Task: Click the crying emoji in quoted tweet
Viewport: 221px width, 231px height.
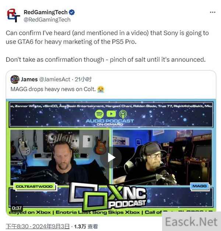Action: 101,89
